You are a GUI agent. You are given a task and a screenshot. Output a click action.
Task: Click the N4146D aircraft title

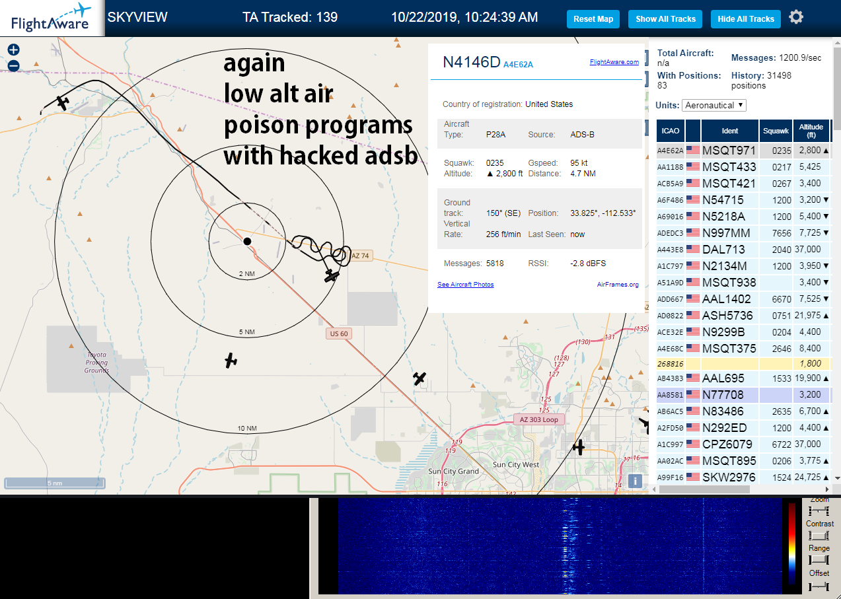click(471, 62)
